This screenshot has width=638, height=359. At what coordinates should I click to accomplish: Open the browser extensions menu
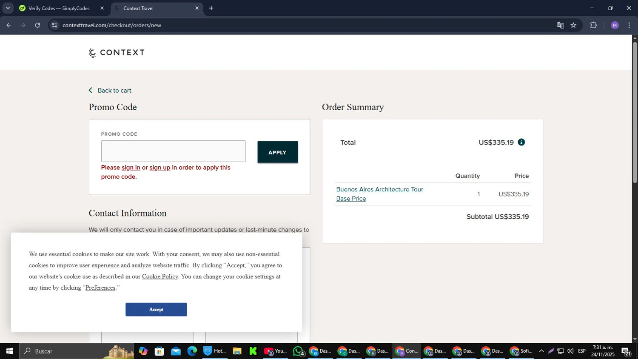pyautogui.click(x=594, y=25)
